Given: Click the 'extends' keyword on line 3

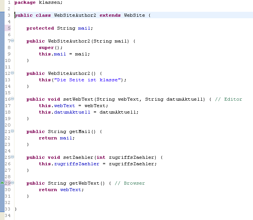Looking at the screenshot, I should pos(110,15).
